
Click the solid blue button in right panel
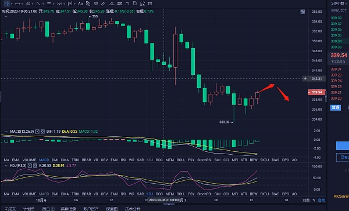(x=343, y=146)
